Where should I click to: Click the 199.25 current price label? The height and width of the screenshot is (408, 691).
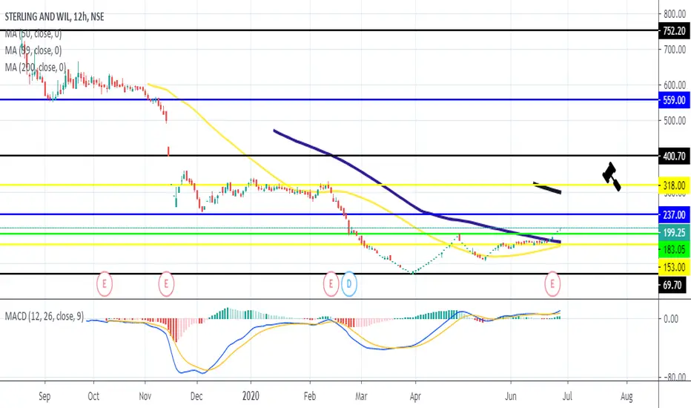coord(674,232)
